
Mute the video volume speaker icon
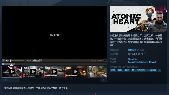(x=7, y=61)
